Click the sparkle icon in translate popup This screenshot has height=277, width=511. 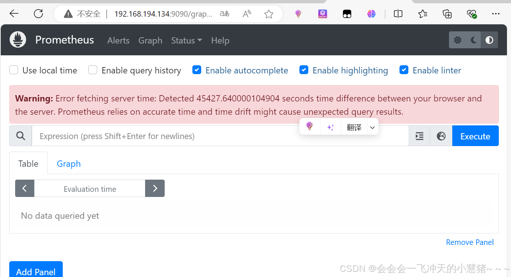[330, 127]
